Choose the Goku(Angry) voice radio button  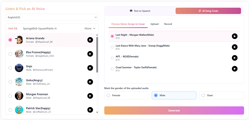coord(10,82)
